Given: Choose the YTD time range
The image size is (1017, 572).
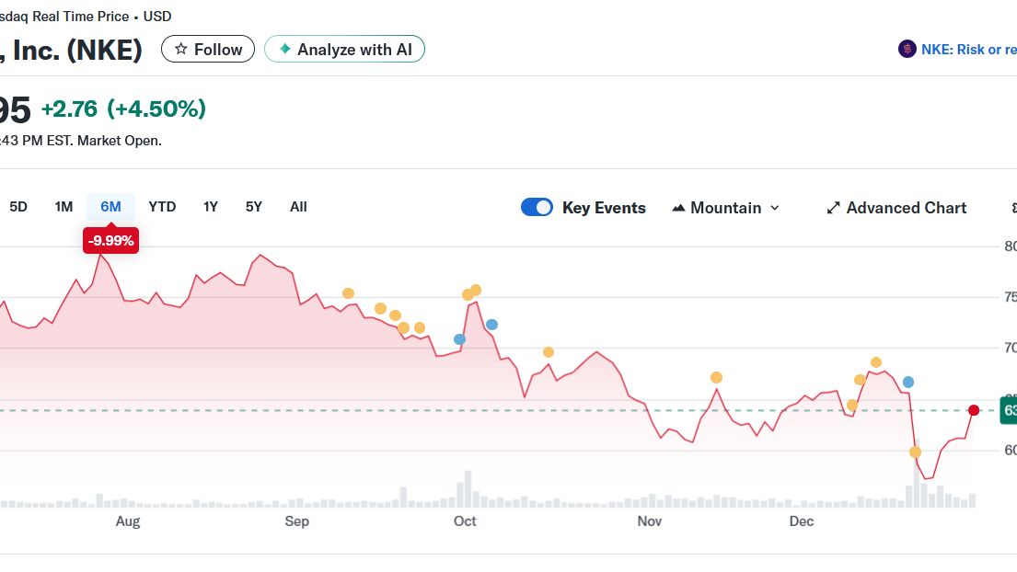Looking at the screenshot, I should (x=162, y=207).
